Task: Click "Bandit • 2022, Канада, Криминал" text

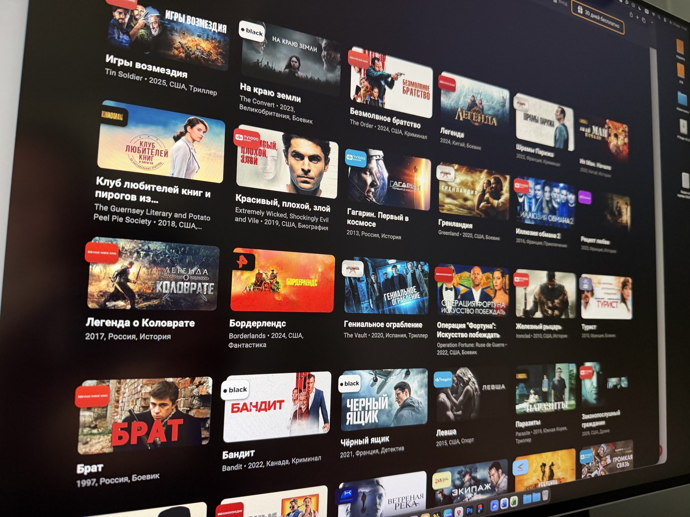Action: pos(272,463)
